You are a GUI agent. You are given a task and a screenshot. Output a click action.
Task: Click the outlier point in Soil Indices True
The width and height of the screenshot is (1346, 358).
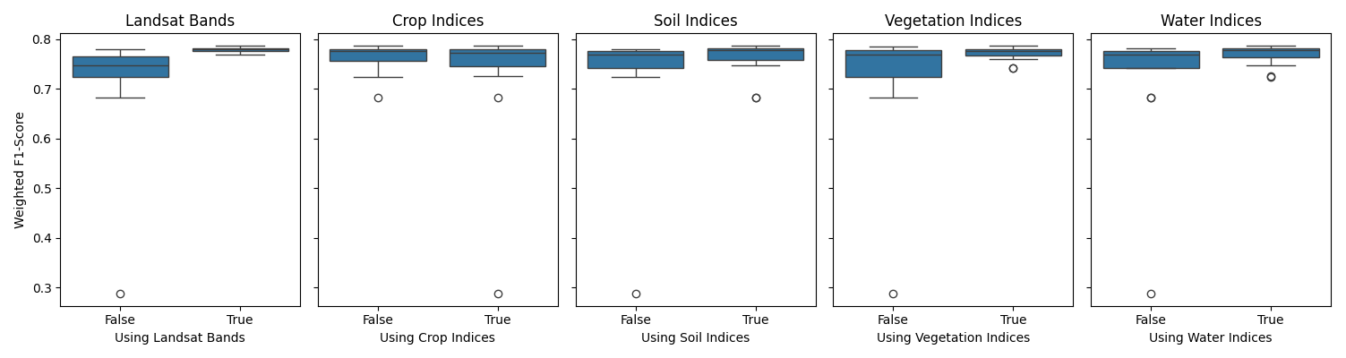coord(756,98)
